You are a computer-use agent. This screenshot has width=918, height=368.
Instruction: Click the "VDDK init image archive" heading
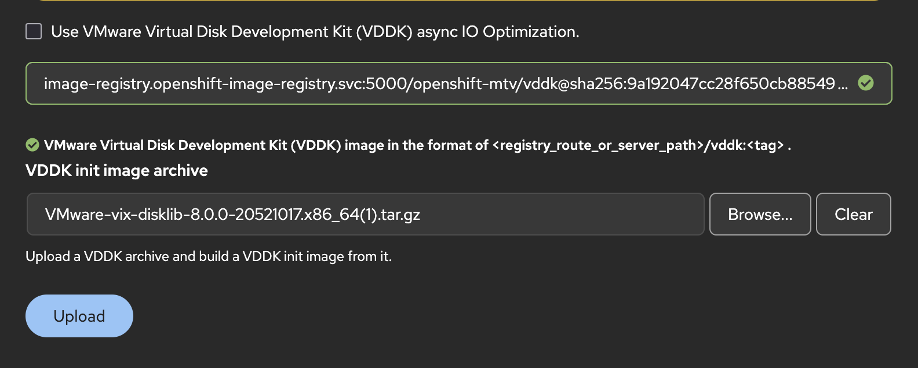tap(116, 171)
